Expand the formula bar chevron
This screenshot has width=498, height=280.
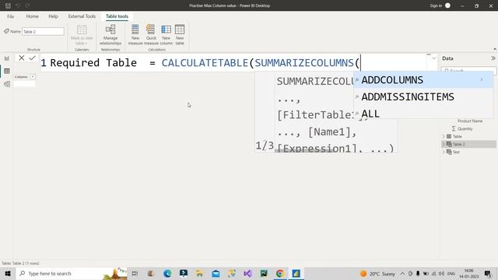pyautogui.click(x=433, y=58)
